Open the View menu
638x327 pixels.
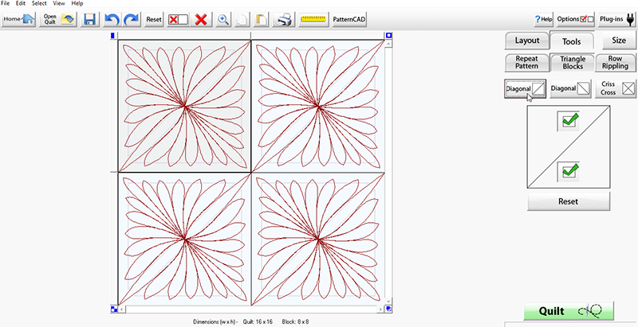(x=59, y=3)
